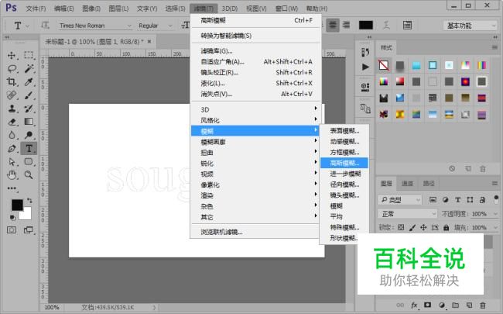Select the Dodge tool

29,135
